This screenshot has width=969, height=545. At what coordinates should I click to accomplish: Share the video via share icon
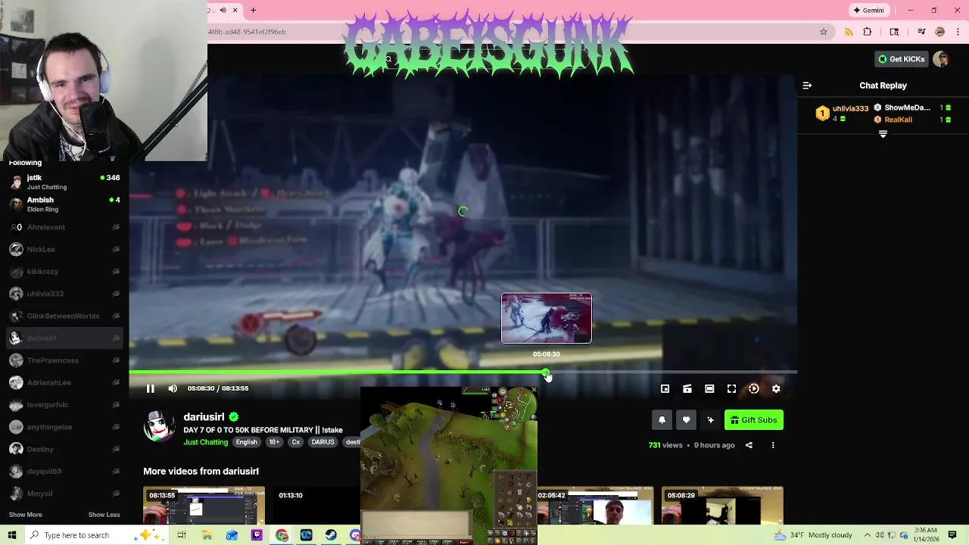click(749, 445)
